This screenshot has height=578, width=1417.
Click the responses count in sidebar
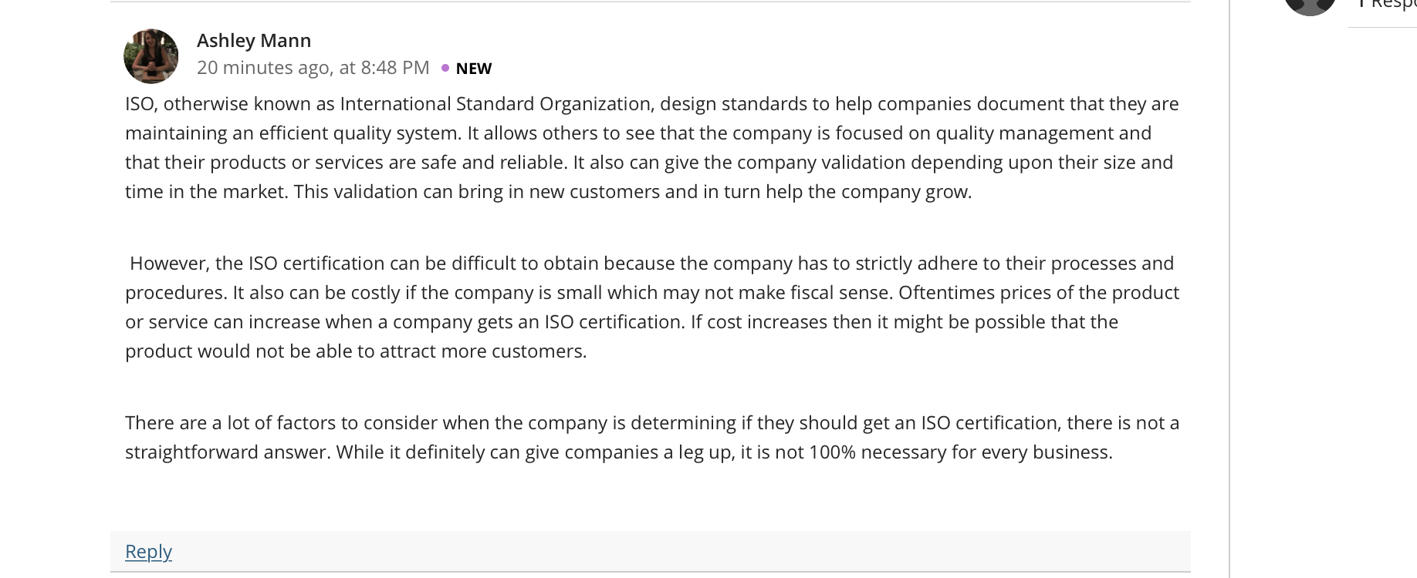tap(1388, 5)
